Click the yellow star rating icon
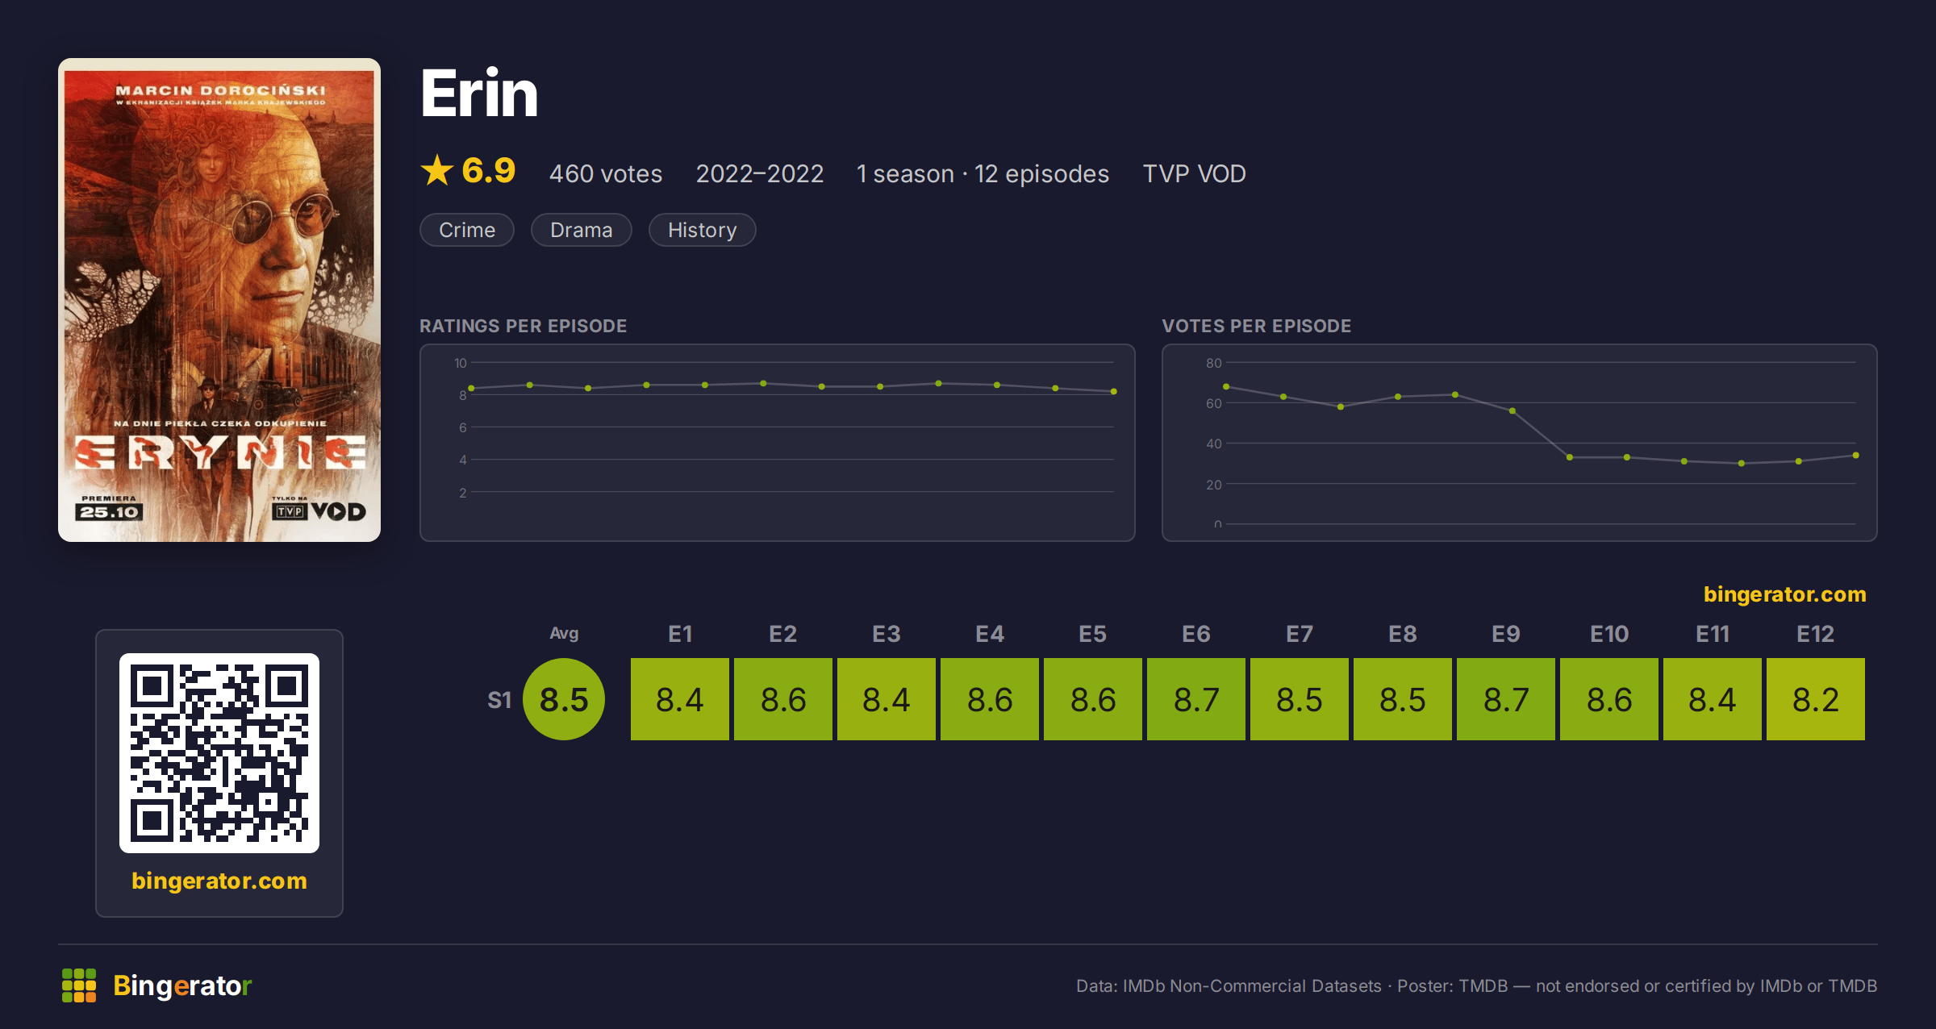This screenshot has width=1936, height=1029. [x=437, y=170]
